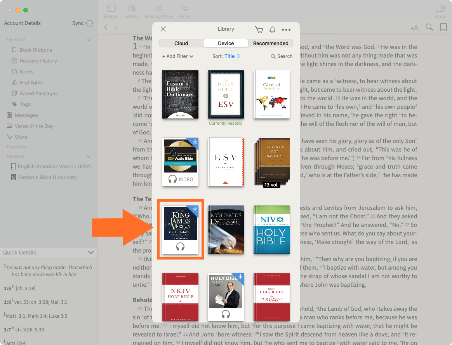Image resolution: width=452 pixels, height=345 pixels.
Task: Collapse the My Stuff section
Action: point(89,40)
